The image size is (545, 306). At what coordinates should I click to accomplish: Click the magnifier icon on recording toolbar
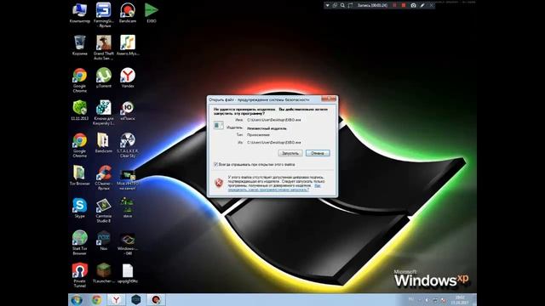[x=342, y=6]
